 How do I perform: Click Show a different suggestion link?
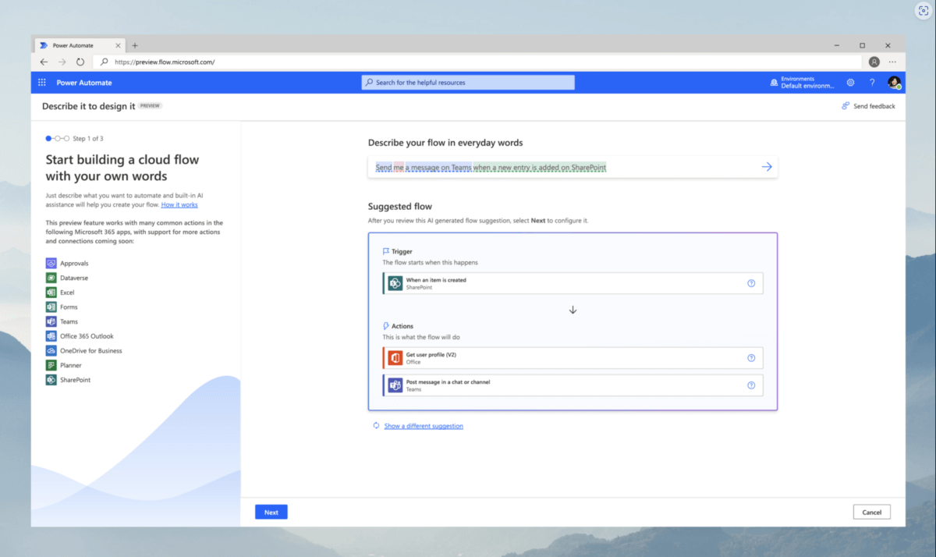(424, 426)
